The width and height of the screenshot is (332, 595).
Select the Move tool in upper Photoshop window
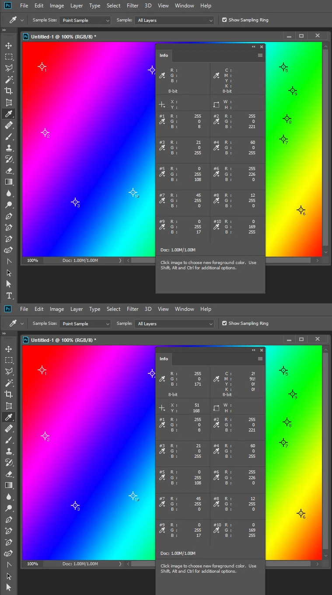pyautogui.click(x=8, y=45)
